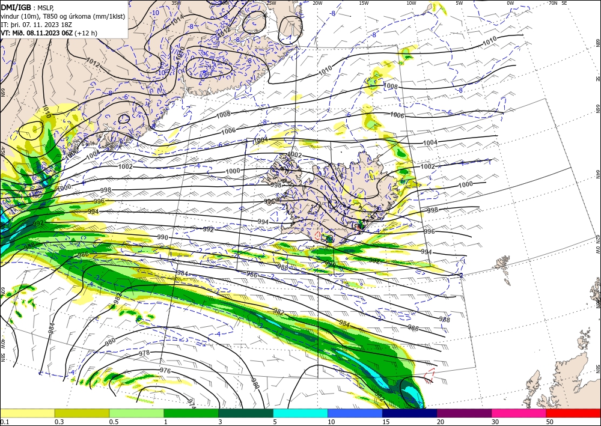
Task: Click the 'DMI/IGB : MSLP,' title text
Action: click(27, 7)
